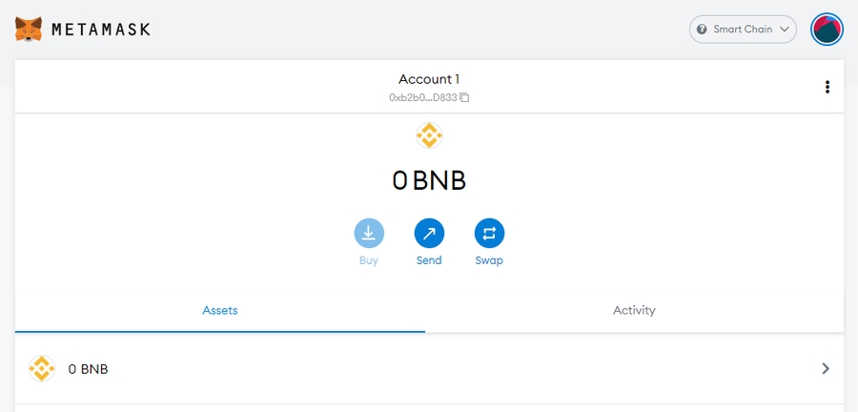Switch to the Assets tab
Screen dimensions: 858x412
(x=220, y=310)
